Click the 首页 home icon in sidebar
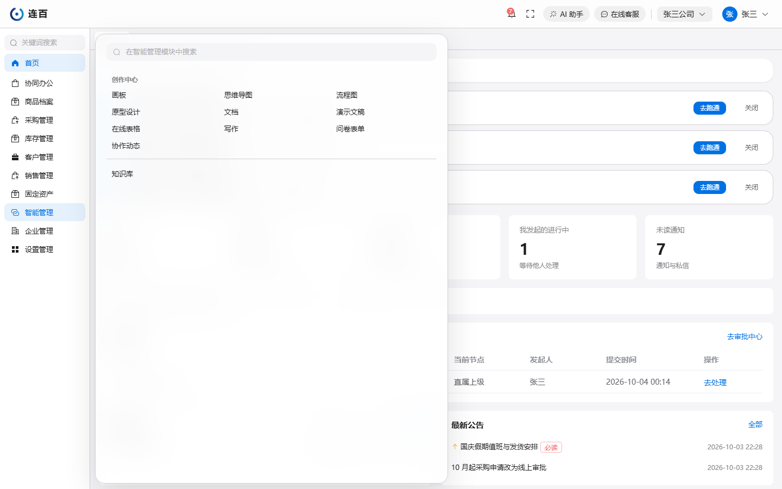Screen dimensions: 782x489 click(15, 63)
